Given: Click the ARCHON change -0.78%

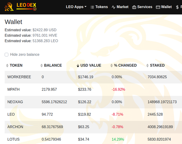Looking at the screenshot, I should coord(117,127).
